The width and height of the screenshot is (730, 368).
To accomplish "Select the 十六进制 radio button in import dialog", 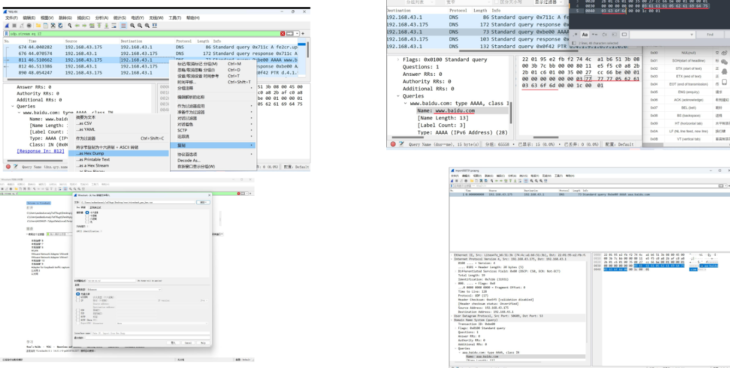I will click(87, 213).
